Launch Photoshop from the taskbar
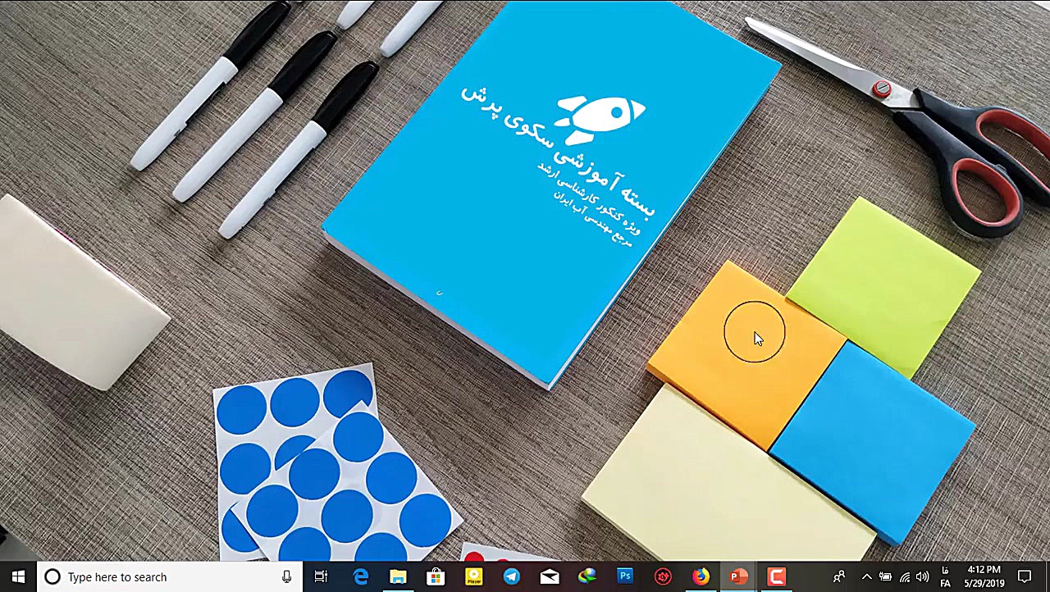The width and height of the screenshot is (1050, 592). 625,576
